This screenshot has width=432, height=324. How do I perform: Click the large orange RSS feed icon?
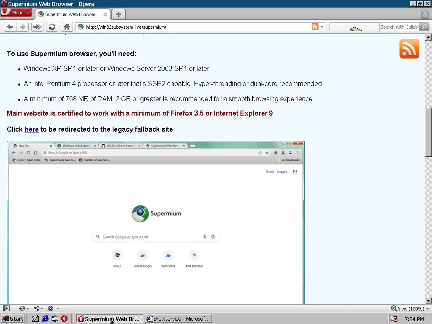[409, 49]
